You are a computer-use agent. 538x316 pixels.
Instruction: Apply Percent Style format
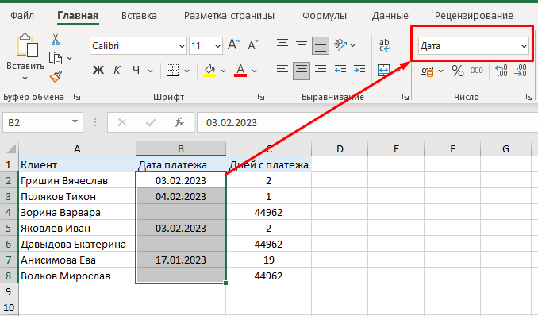[x=457, y=71]
